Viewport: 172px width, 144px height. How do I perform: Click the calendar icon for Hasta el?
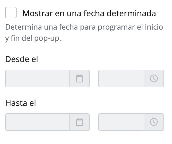click(x=79, y=122)
